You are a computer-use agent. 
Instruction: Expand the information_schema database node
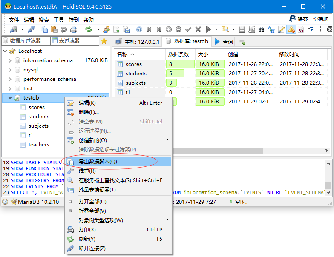[10, 60]
